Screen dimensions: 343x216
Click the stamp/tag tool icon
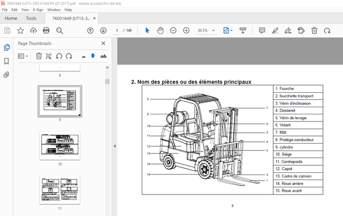click(301, 30)
